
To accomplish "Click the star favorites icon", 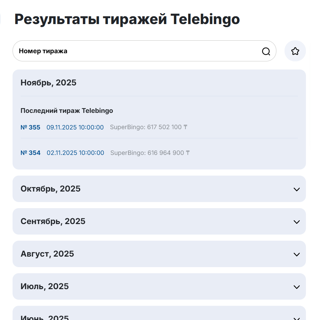I will point(295,51).
